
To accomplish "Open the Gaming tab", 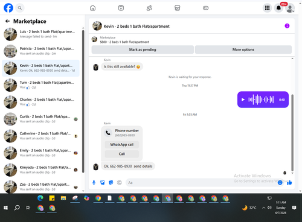I will point(205,8).
